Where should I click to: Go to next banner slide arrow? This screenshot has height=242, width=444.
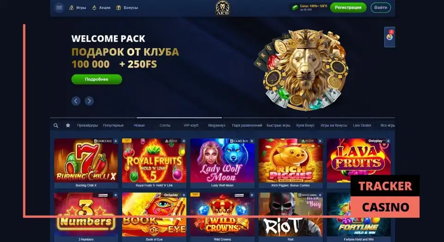(89, 100)
